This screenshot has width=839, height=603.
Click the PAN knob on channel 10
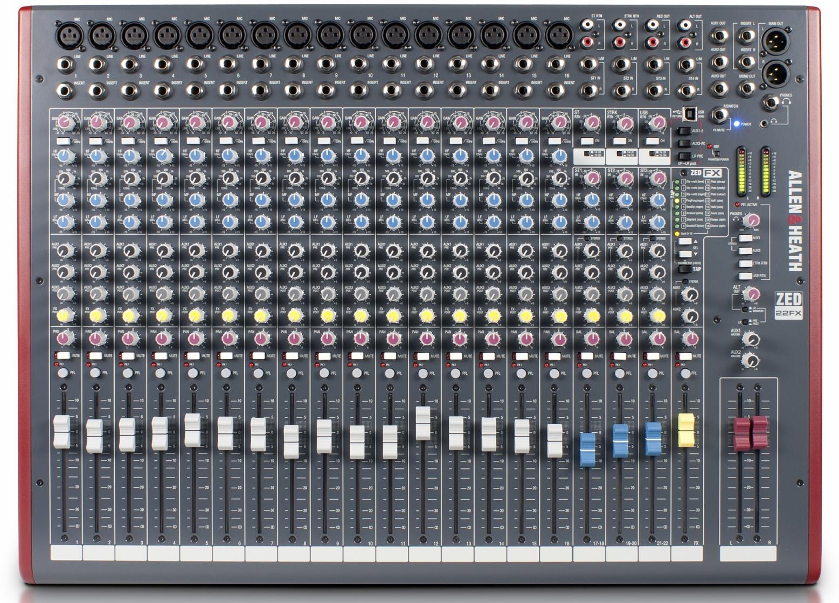point(360,339)
